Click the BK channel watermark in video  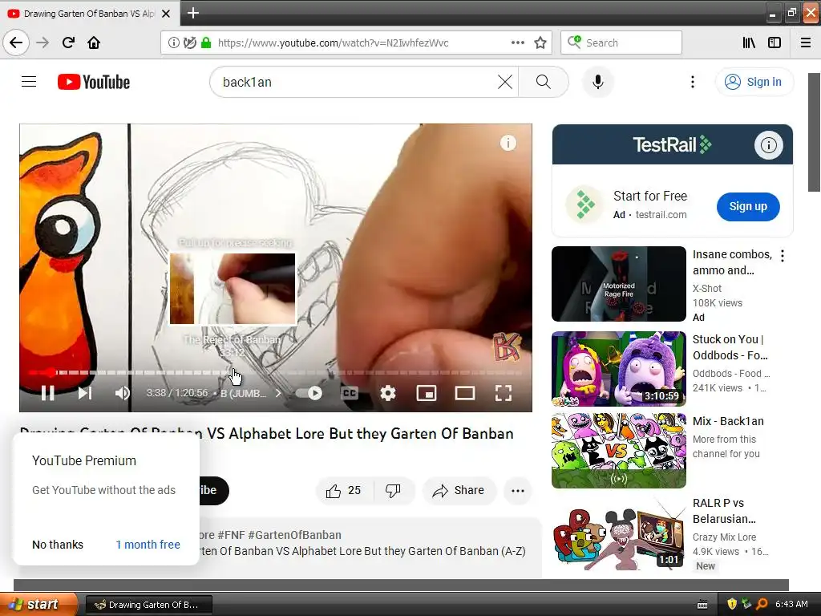(x=507, y=346)
